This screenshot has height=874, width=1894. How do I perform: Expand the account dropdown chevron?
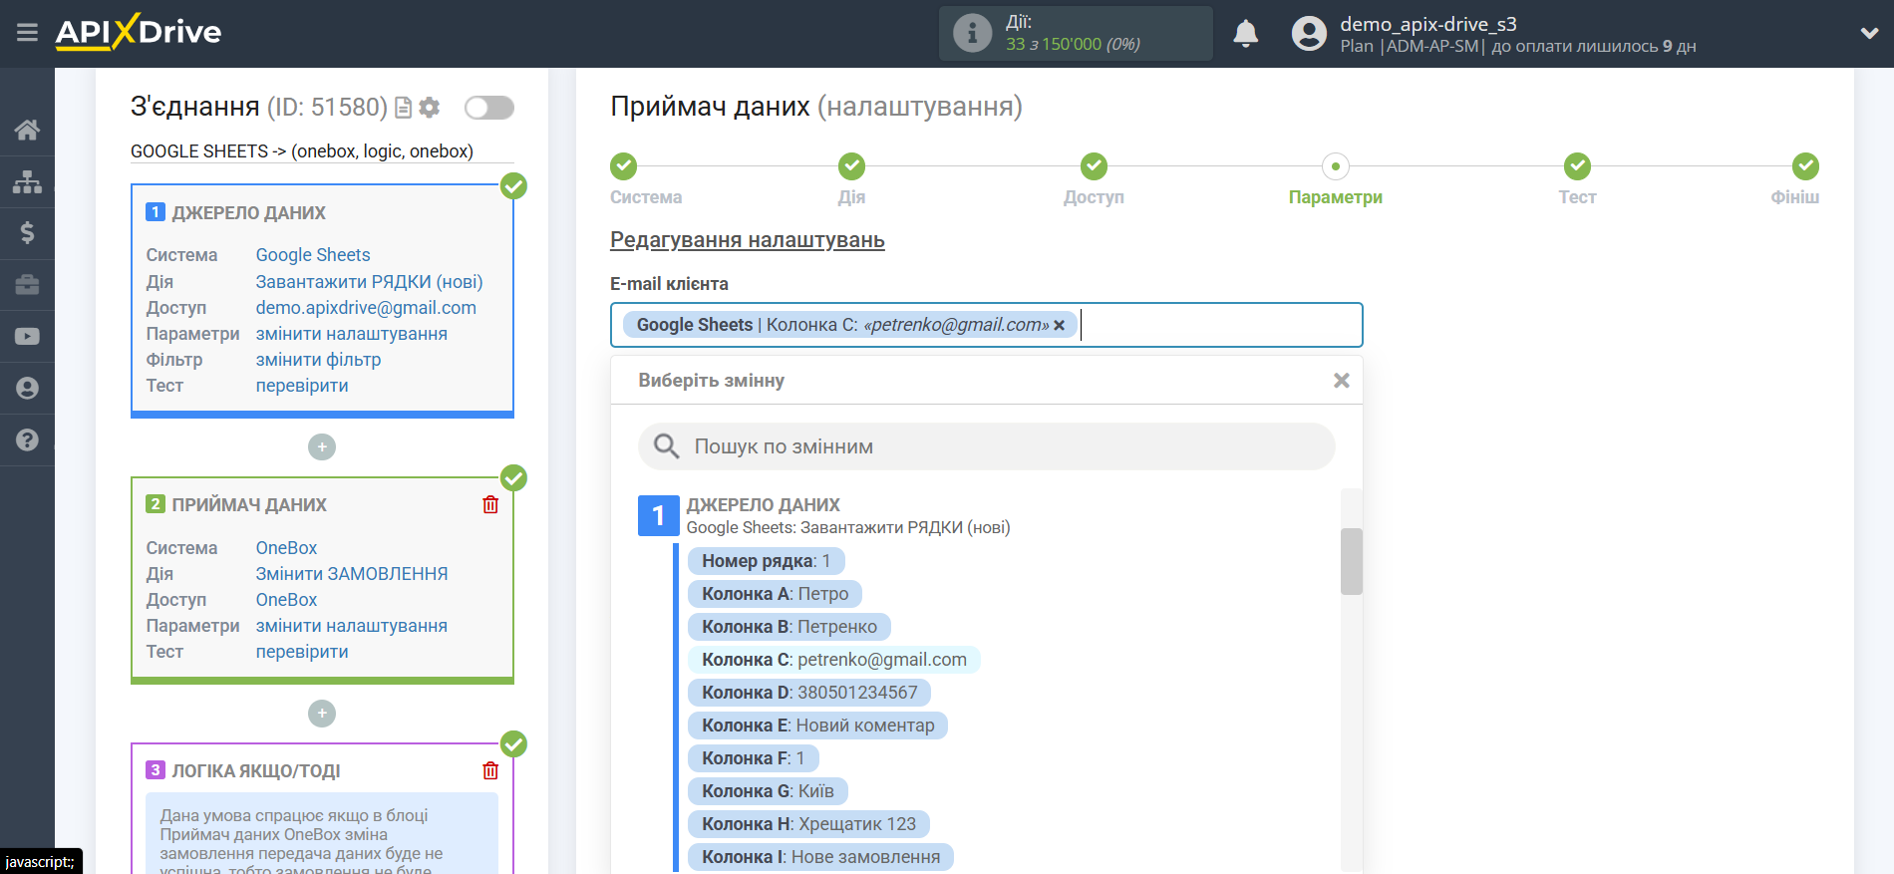(1869, 33)
